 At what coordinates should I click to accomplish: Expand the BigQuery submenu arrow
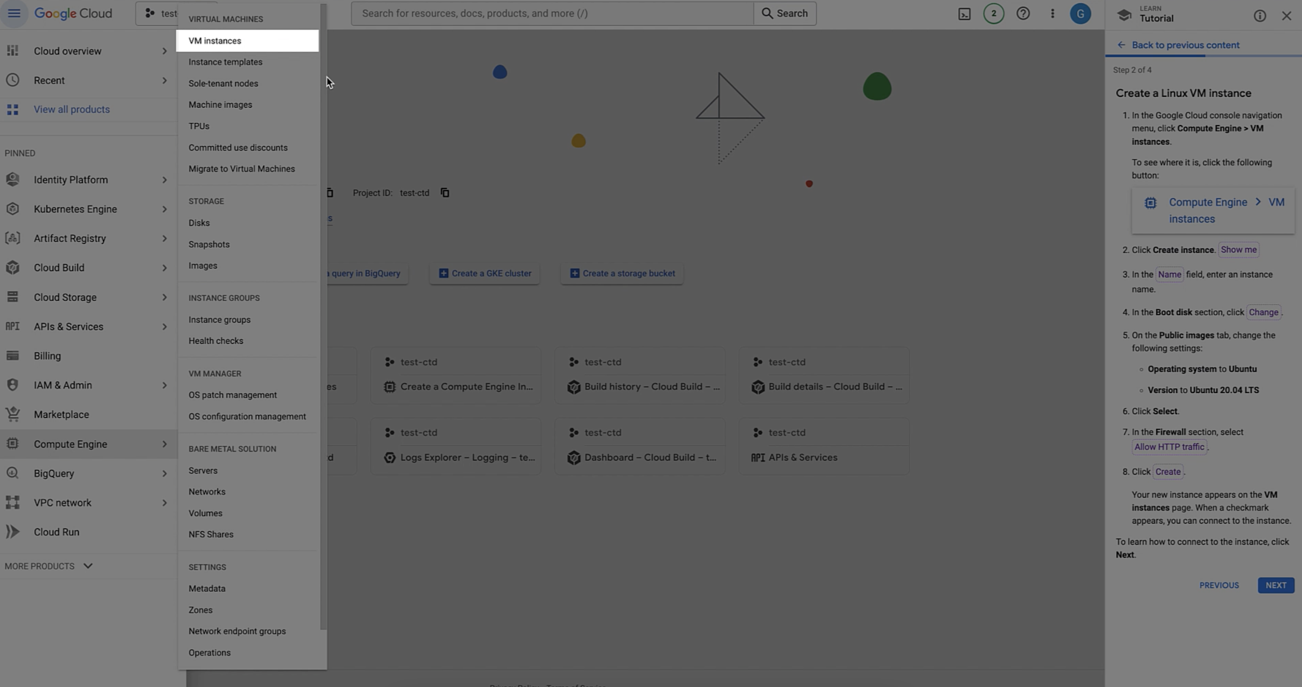point(164,473)
